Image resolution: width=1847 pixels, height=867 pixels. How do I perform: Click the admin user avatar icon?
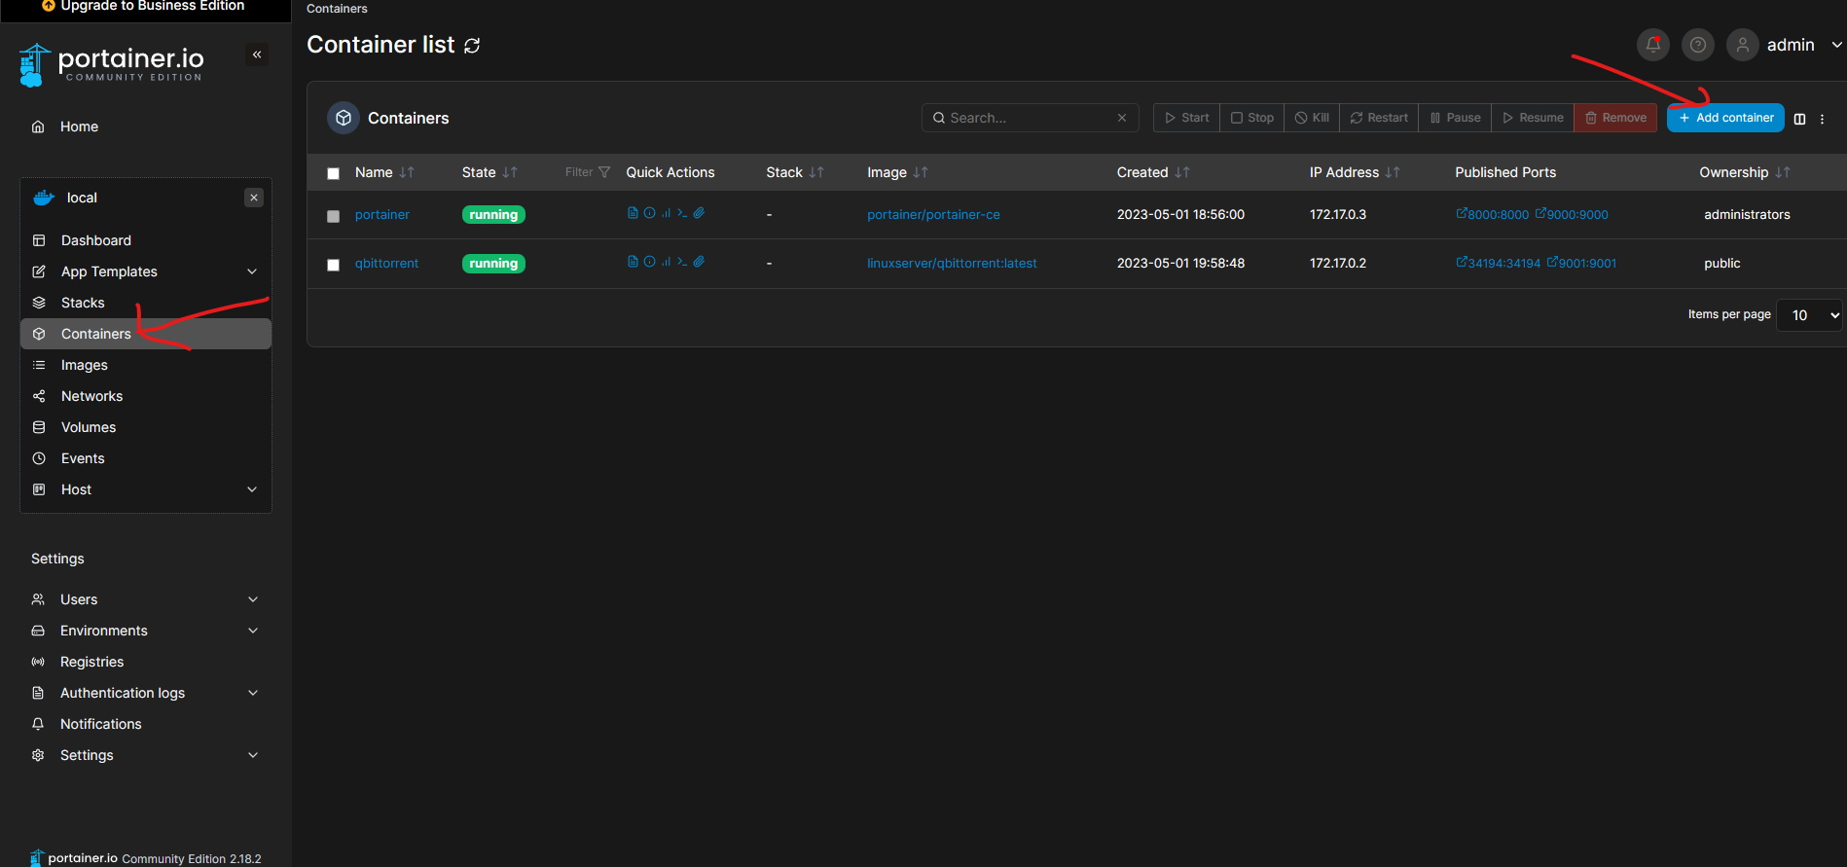pyautogui.click(x=1742, y=45)
